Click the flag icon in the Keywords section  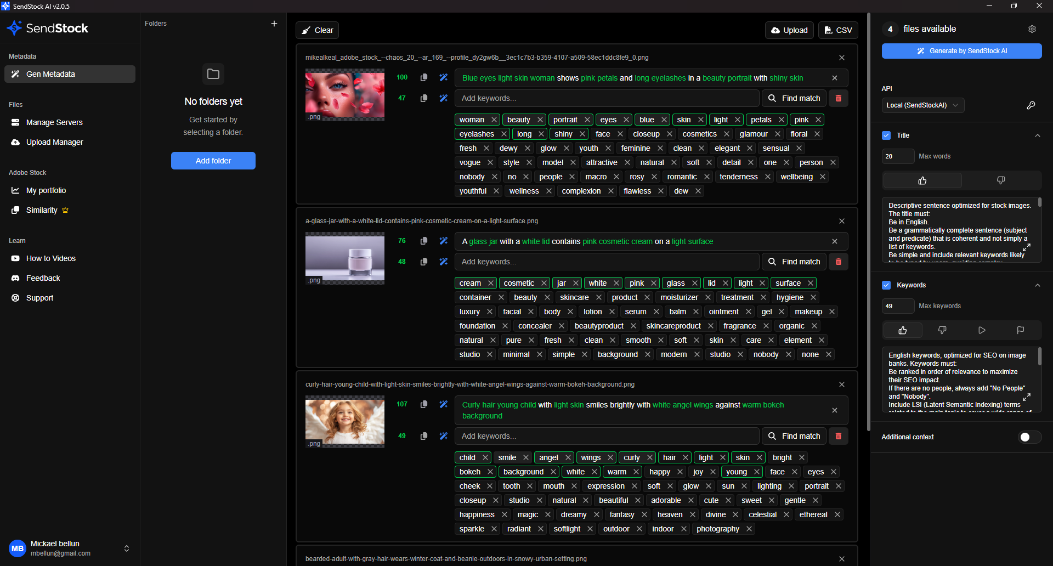click(1020, 330)
